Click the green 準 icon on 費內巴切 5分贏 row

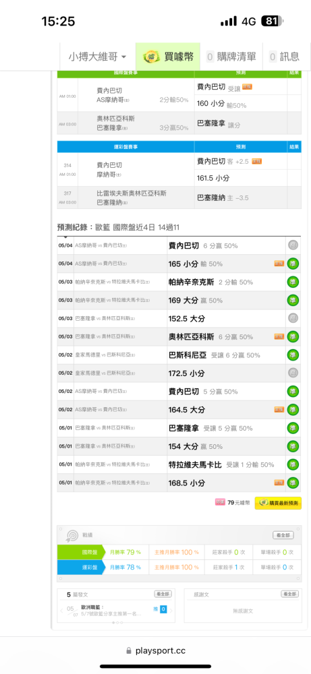tap(293, 392)
